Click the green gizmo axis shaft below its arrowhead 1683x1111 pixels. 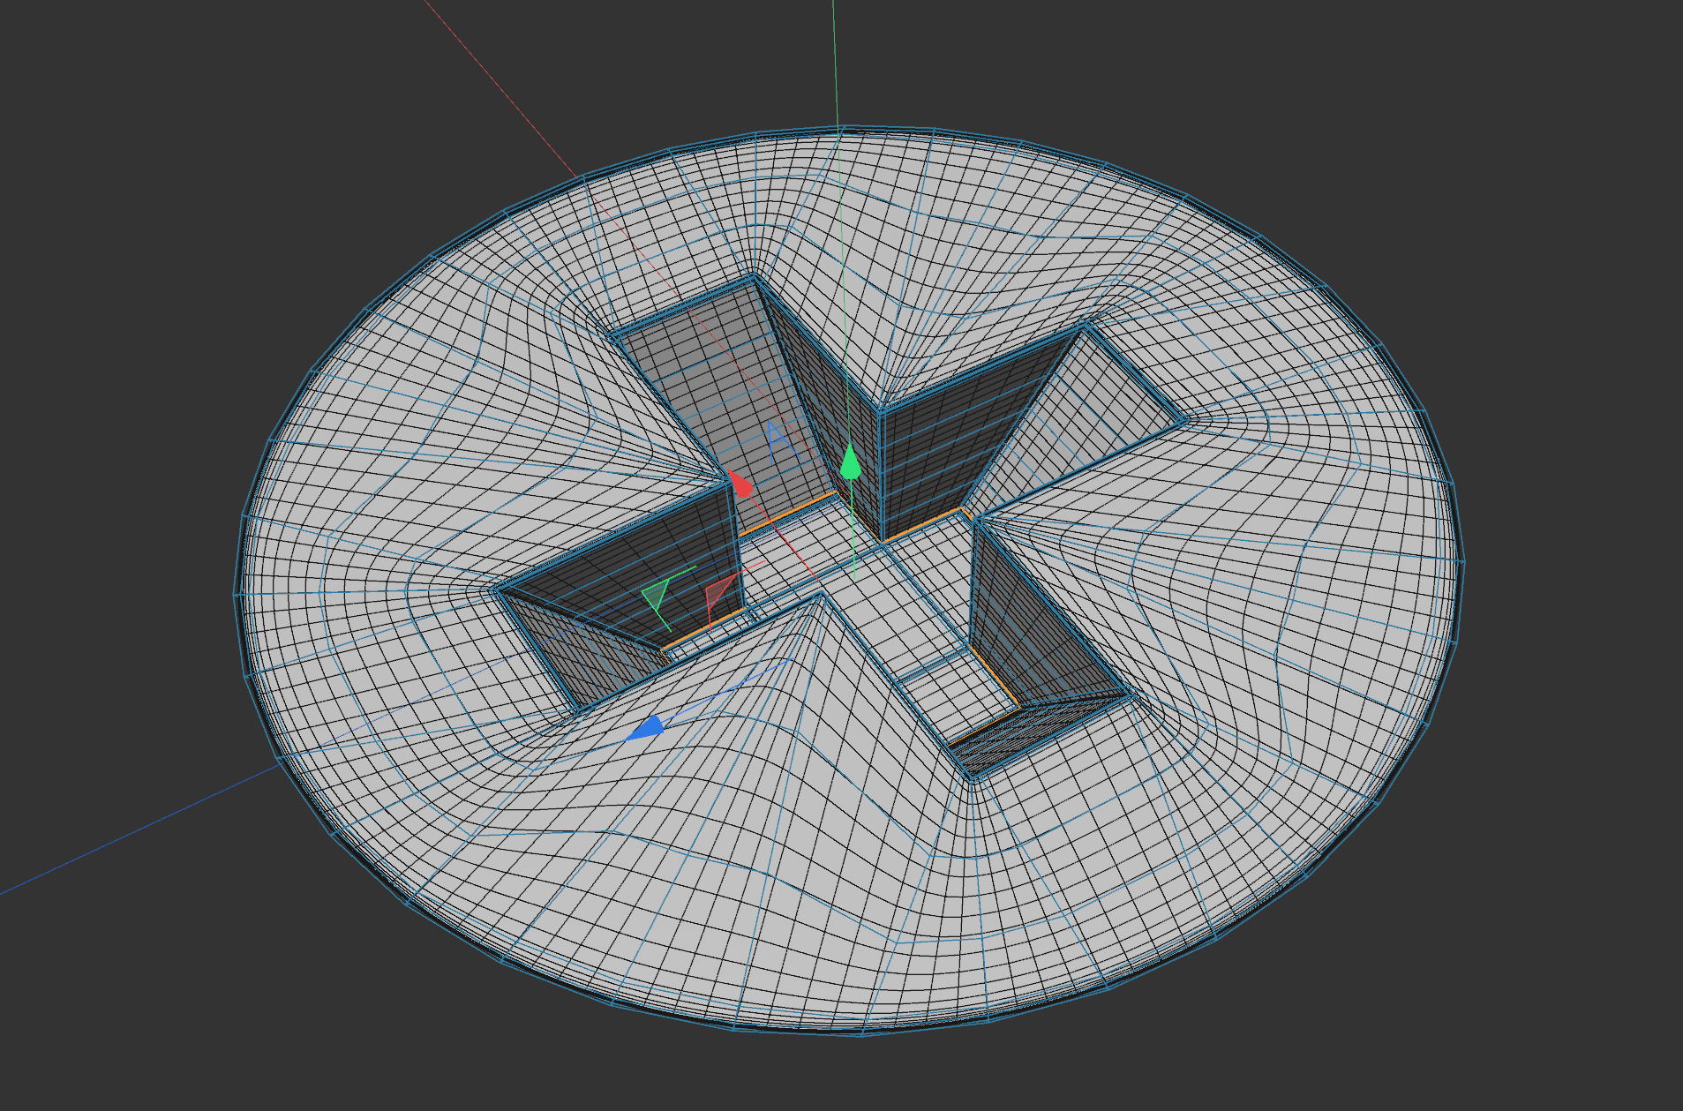tap(852, 529)
